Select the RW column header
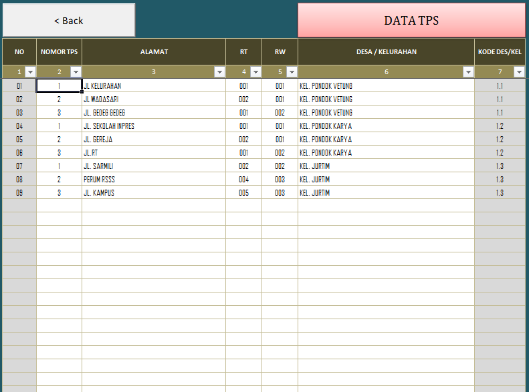The height and width of the screenshot is (392, 529). [280, 52]
